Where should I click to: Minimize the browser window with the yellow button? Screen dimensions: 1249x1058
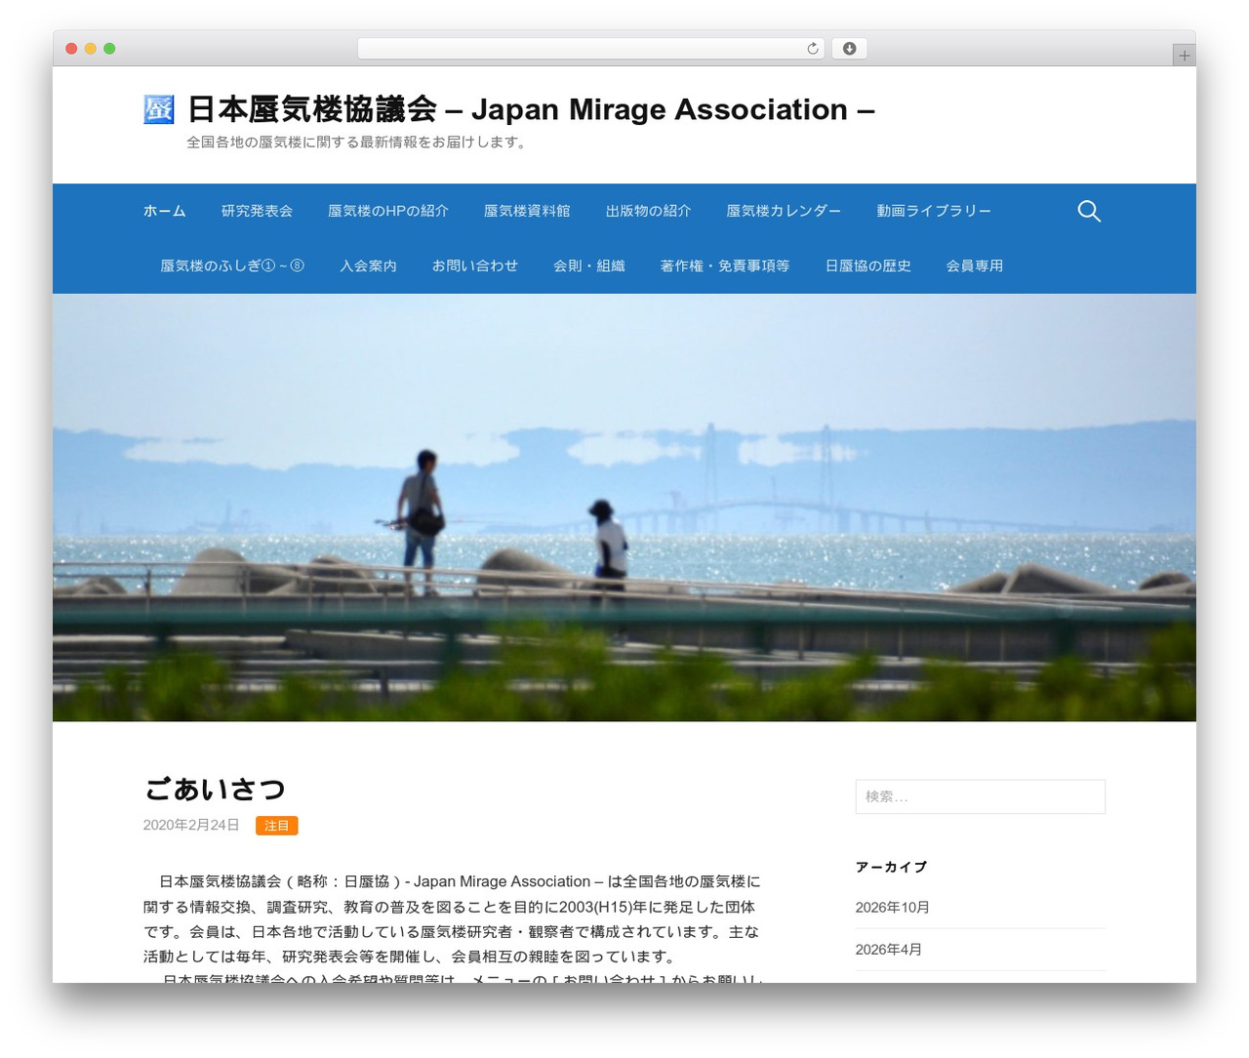coord(91,49)
